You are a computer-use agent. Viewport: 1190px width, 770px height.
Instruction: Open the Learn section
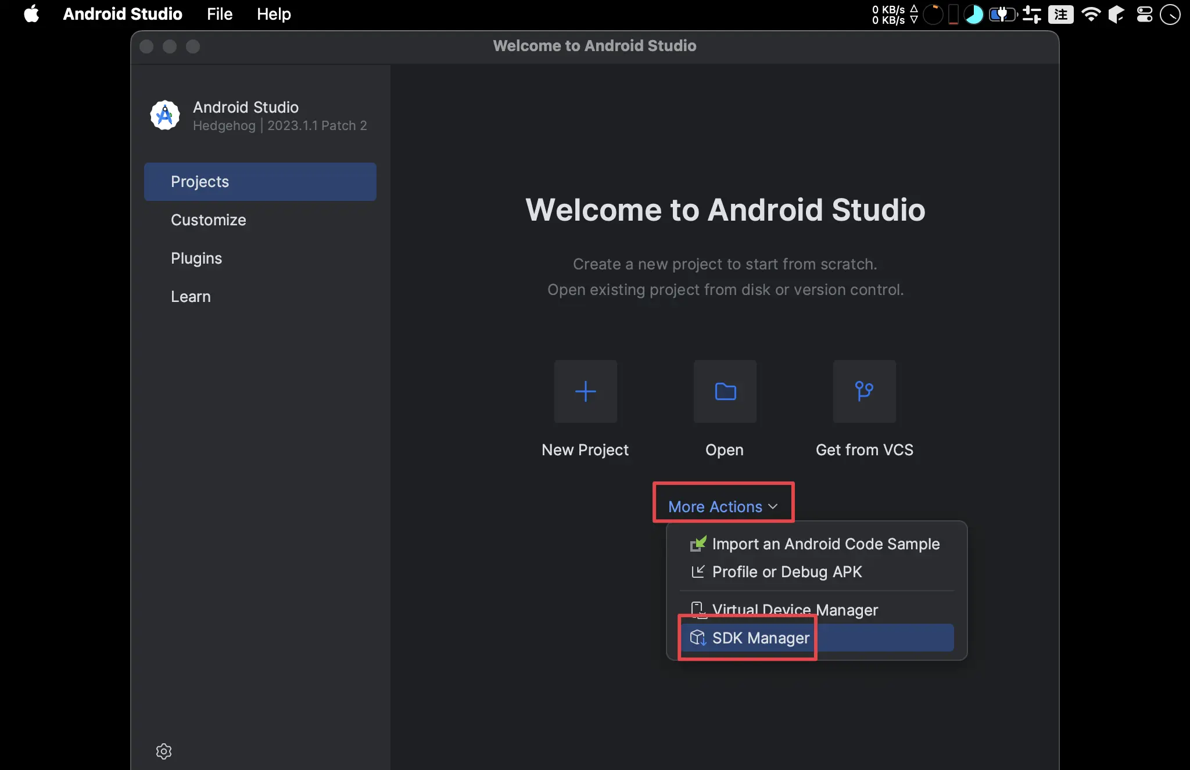tap(191, 297)
